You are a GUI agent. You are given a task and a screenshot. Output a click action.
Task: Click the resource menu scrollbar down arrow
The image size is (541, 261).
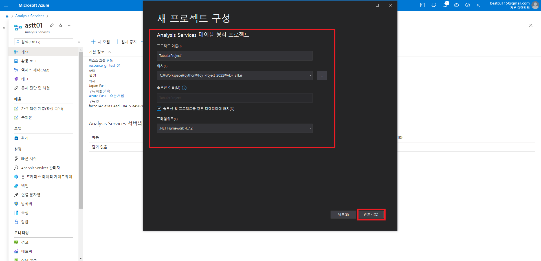81,258
